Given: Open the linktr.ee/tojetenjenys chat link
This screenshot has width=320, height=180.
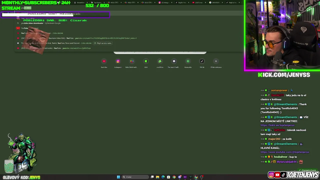Looking at the screenshot, I should [x=277, y=125].
